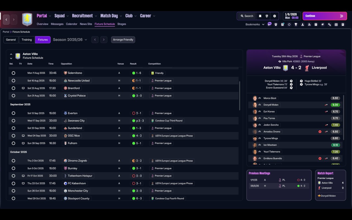Viewport: 352px width, 220px height.
Task: Switch to the Stages tab
Action: click(x=122, y=24)
